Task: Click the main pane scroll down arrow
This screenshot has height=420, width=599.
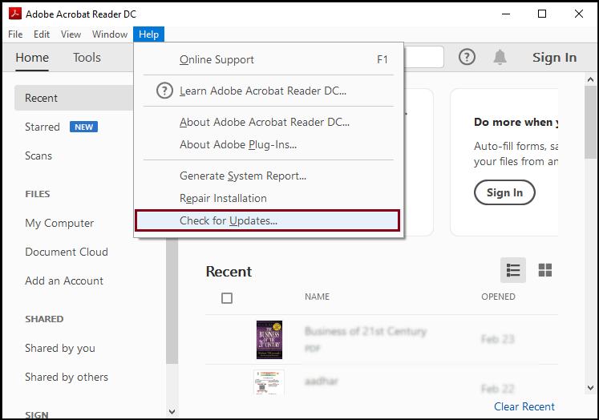Action: (x=591, y=388)
